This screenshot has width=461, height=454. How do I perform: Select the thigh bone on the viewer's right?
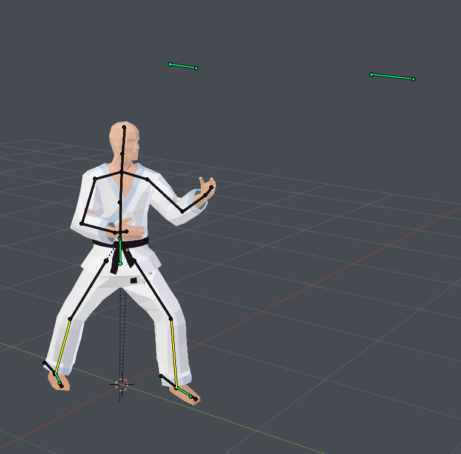152,290
